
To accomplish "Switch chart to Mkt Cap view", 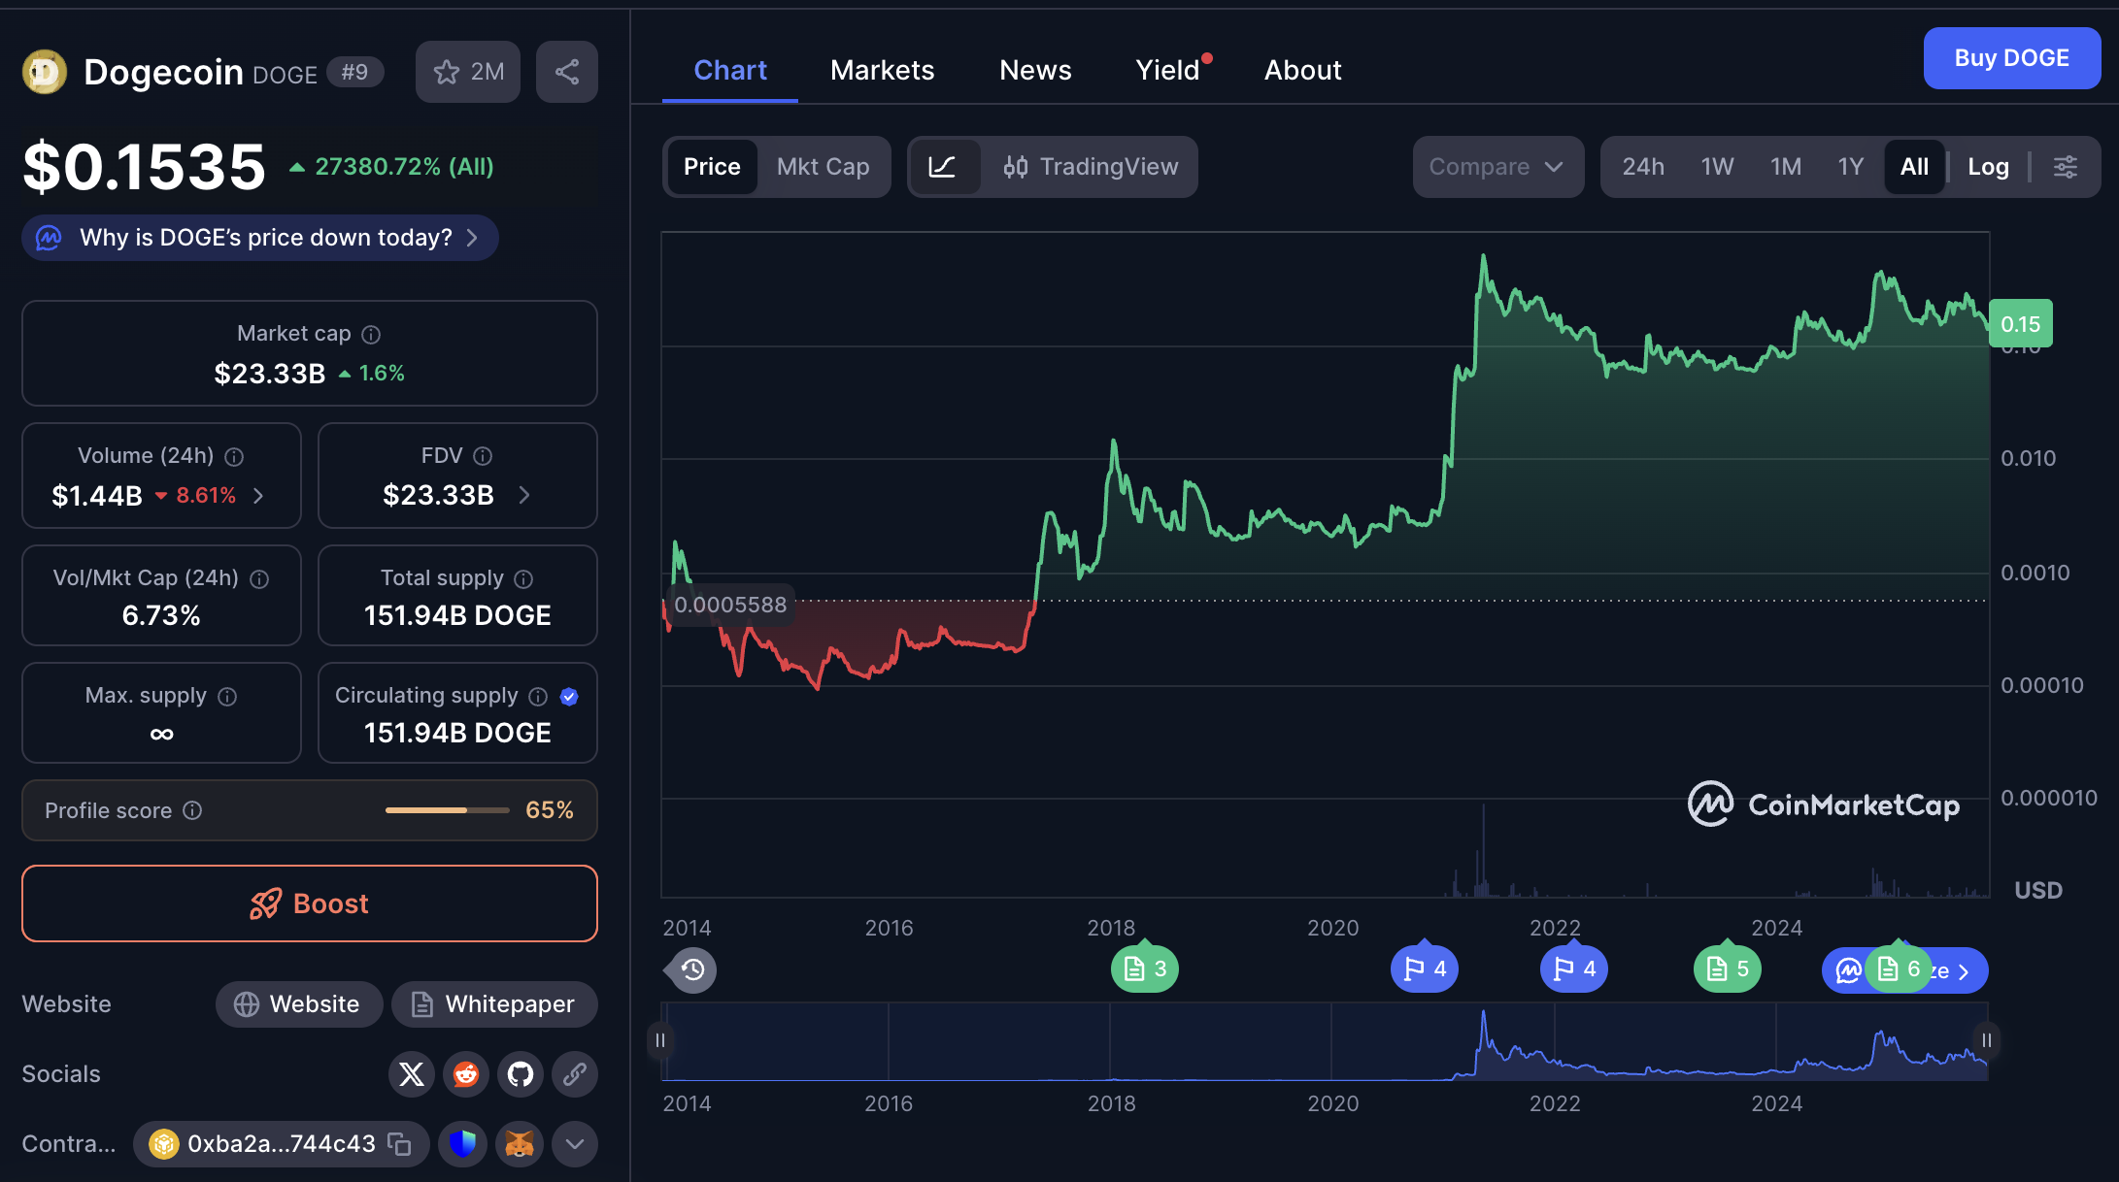I will coord(823,167).
